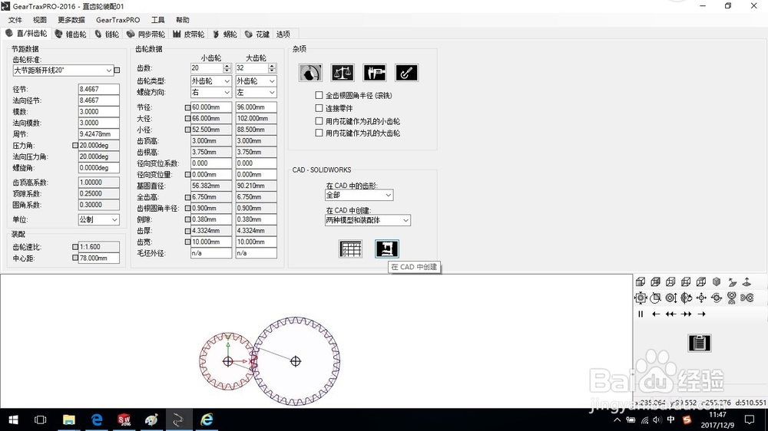Click the zoom icon with vertical double arrow
The width and height of the screenshot is (768, 431).
pyautogui.click(x=671, y=298)
